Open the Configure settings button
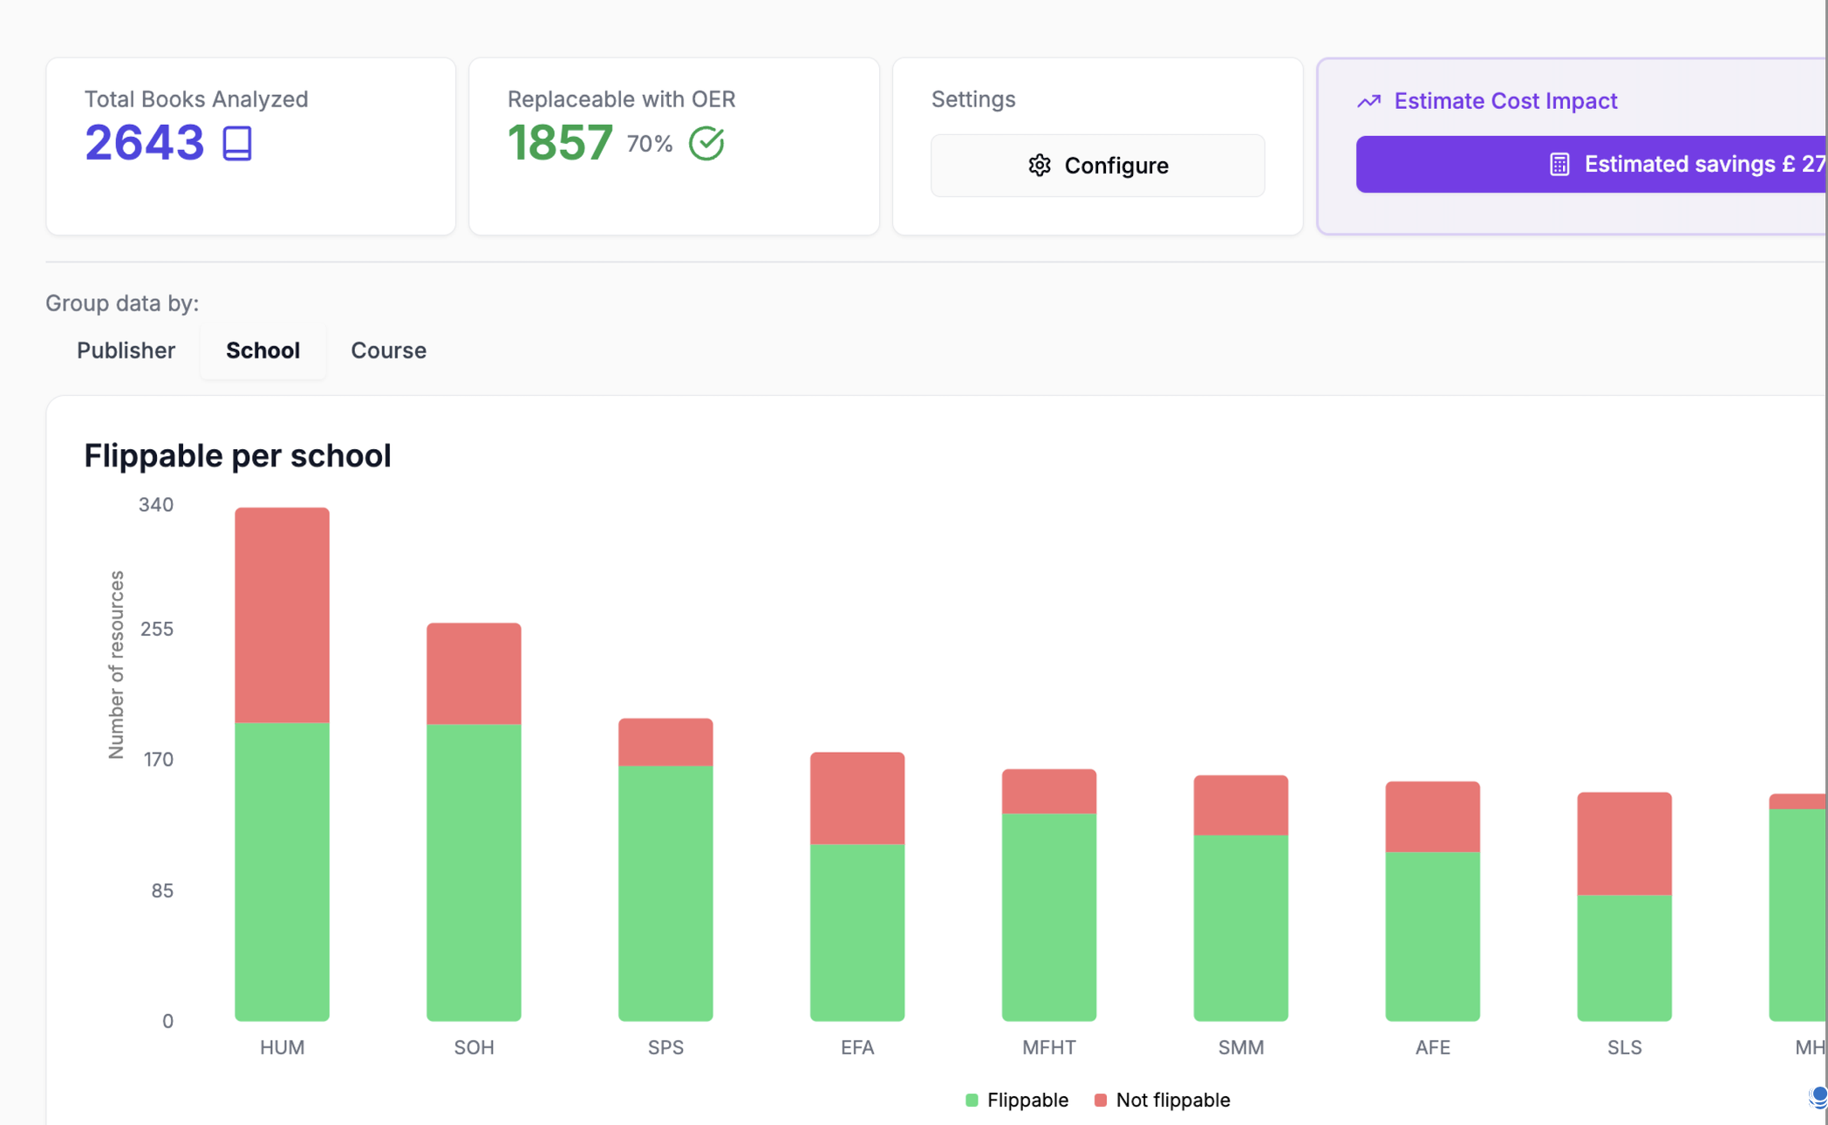The height and width of the screenshot is (1125, 1828). pyautogui.click(x=1097, y=166)
